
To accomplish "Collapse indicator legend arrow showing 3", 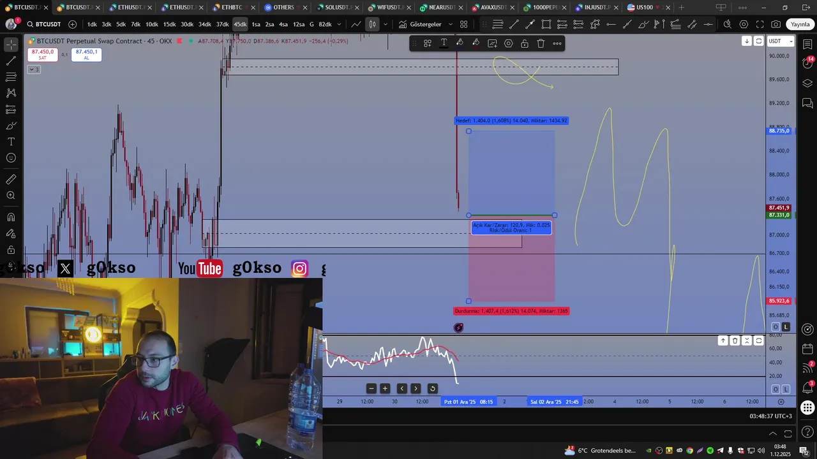I will coord(34,69).
